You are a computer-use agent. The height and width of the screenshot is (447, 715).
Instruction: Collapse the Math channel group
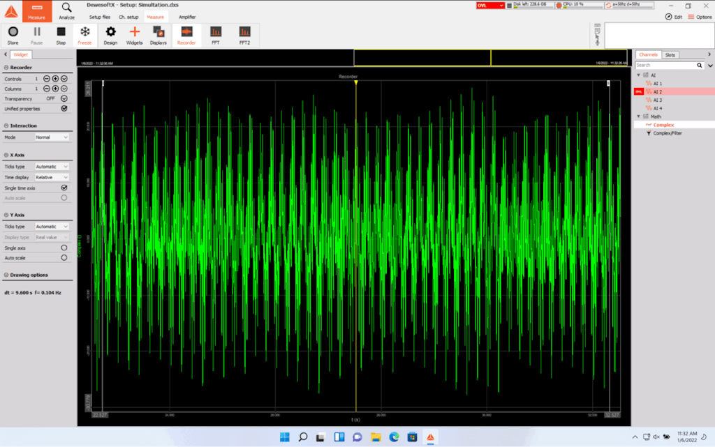coord(638,116)
